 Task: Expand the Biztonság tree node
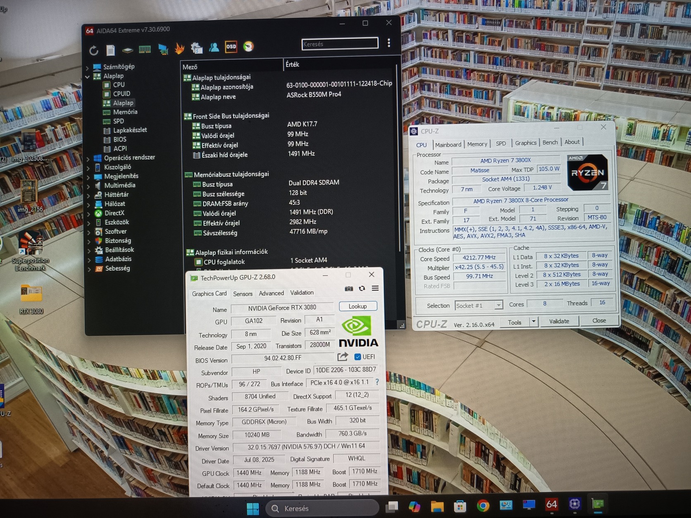[89, 242]
